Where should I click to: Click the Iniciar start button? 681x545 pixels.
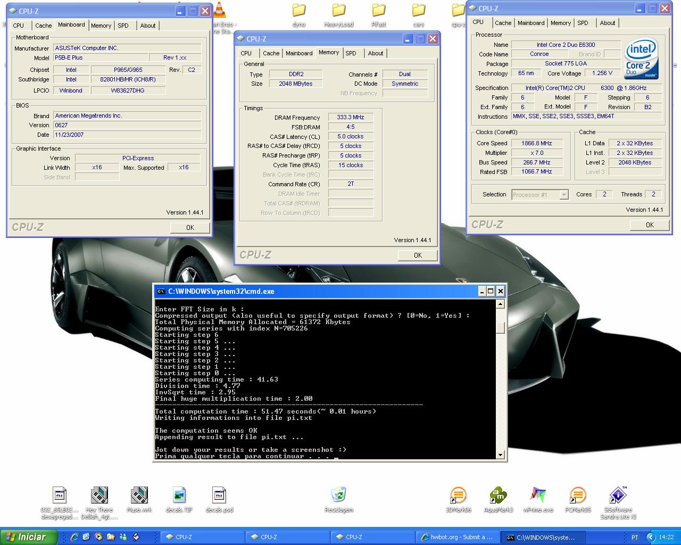point(29,537)
